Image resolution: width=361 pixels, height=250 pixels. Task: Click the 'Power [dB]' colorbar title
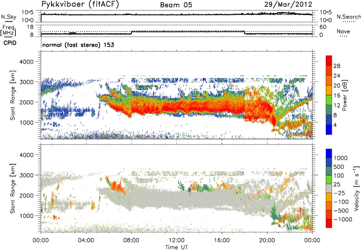tap(344, 95)
